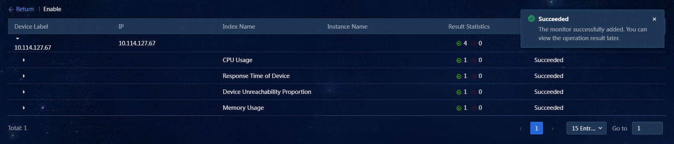
Task: Click the green success icon in notification
Action: [531, 19]
